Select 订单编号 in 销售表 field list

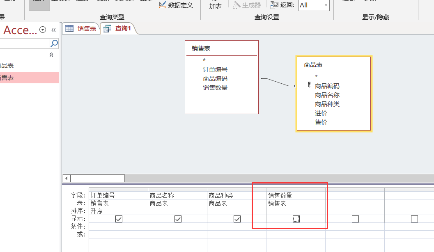pyautogui.click(x=215, y=70)
